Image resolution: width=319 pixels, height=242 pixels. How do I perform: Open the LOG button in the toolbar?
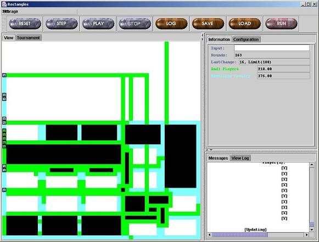(171, 24)
